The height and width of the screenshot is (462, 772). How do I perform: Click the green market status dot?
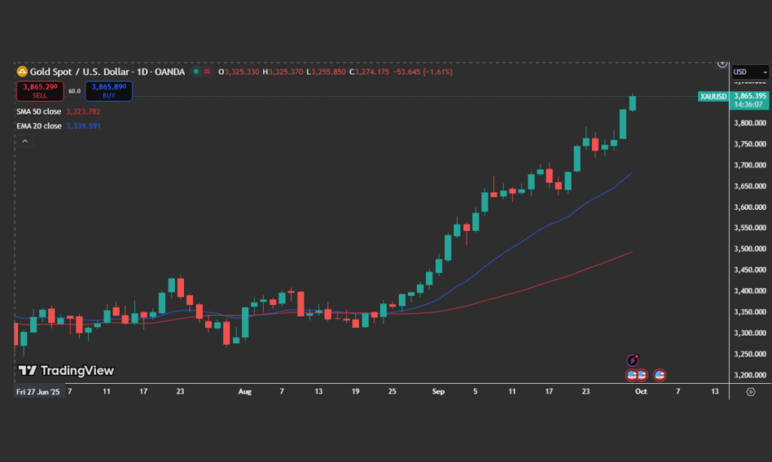(195, 71)
